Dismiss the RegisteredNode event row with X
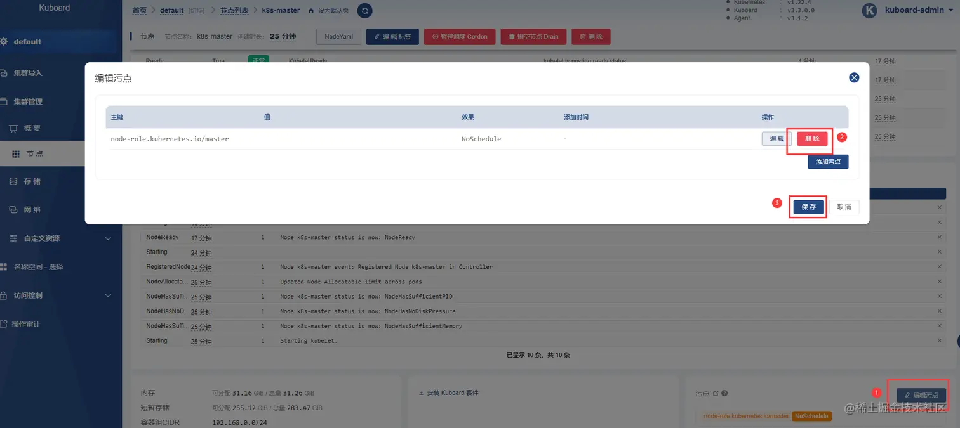This screenshot has width=960, height=428. point(940,267)
